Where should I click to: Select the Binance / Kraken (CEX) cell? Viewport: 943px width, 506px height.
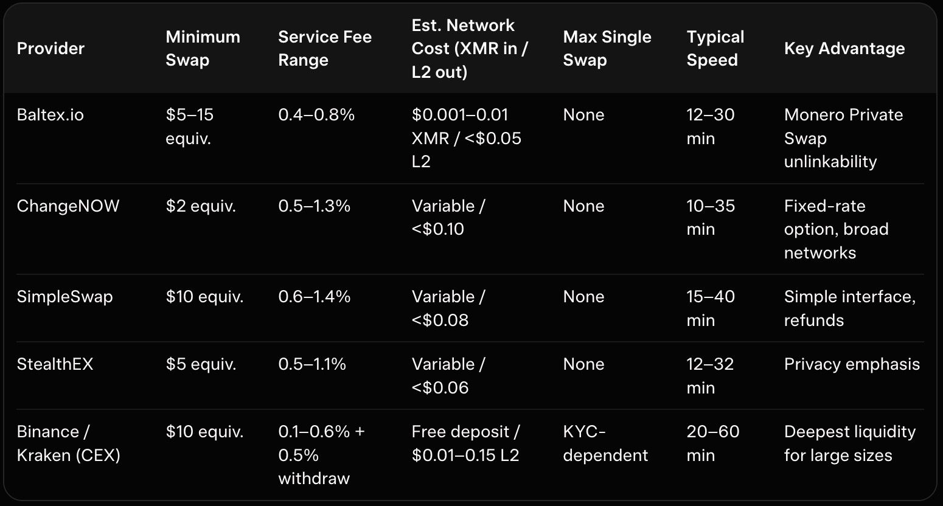(69, 443)
